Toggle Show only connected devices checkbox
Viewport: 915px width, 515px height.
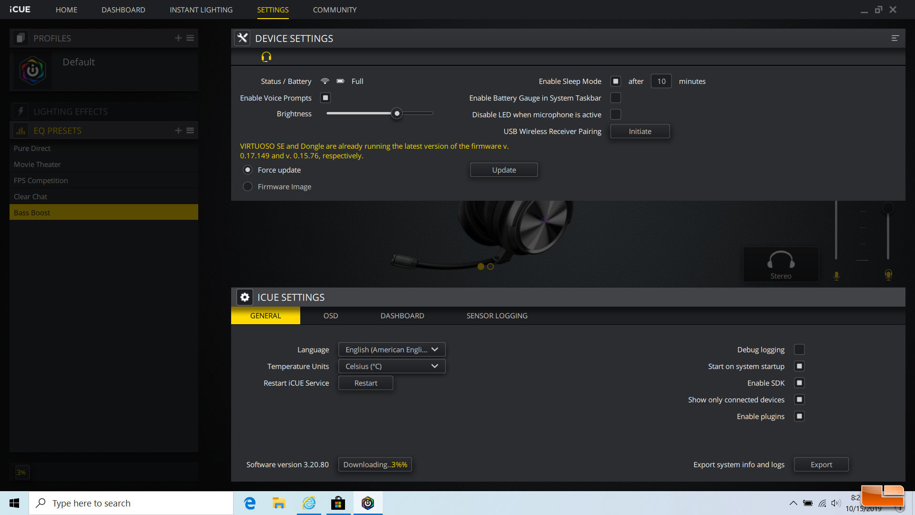[x=800, y=400]
